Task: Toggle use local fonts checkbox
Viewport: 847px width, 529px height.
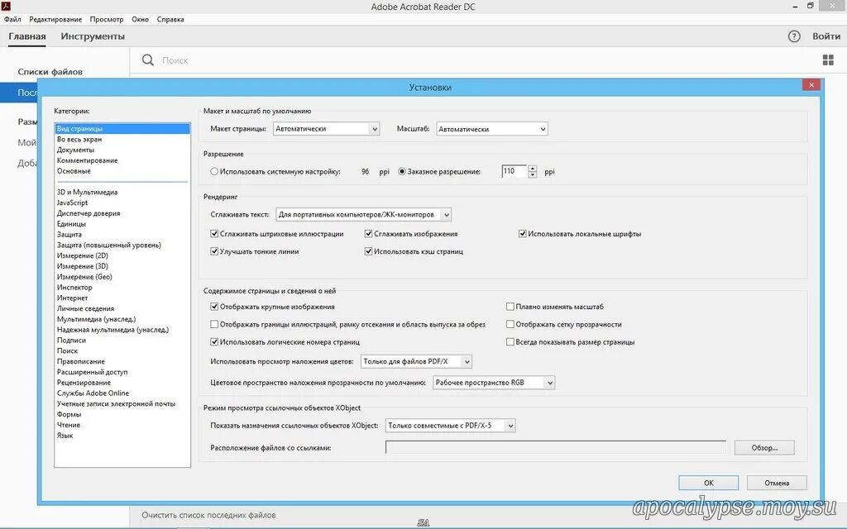Action: 523,234
